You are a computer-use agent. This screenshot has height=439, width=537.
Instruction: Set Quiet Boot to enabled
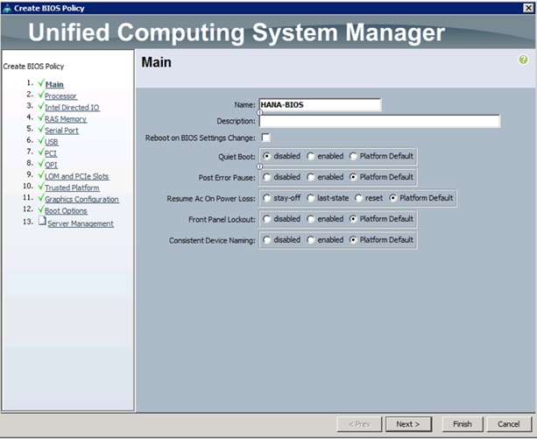[310, 156]
